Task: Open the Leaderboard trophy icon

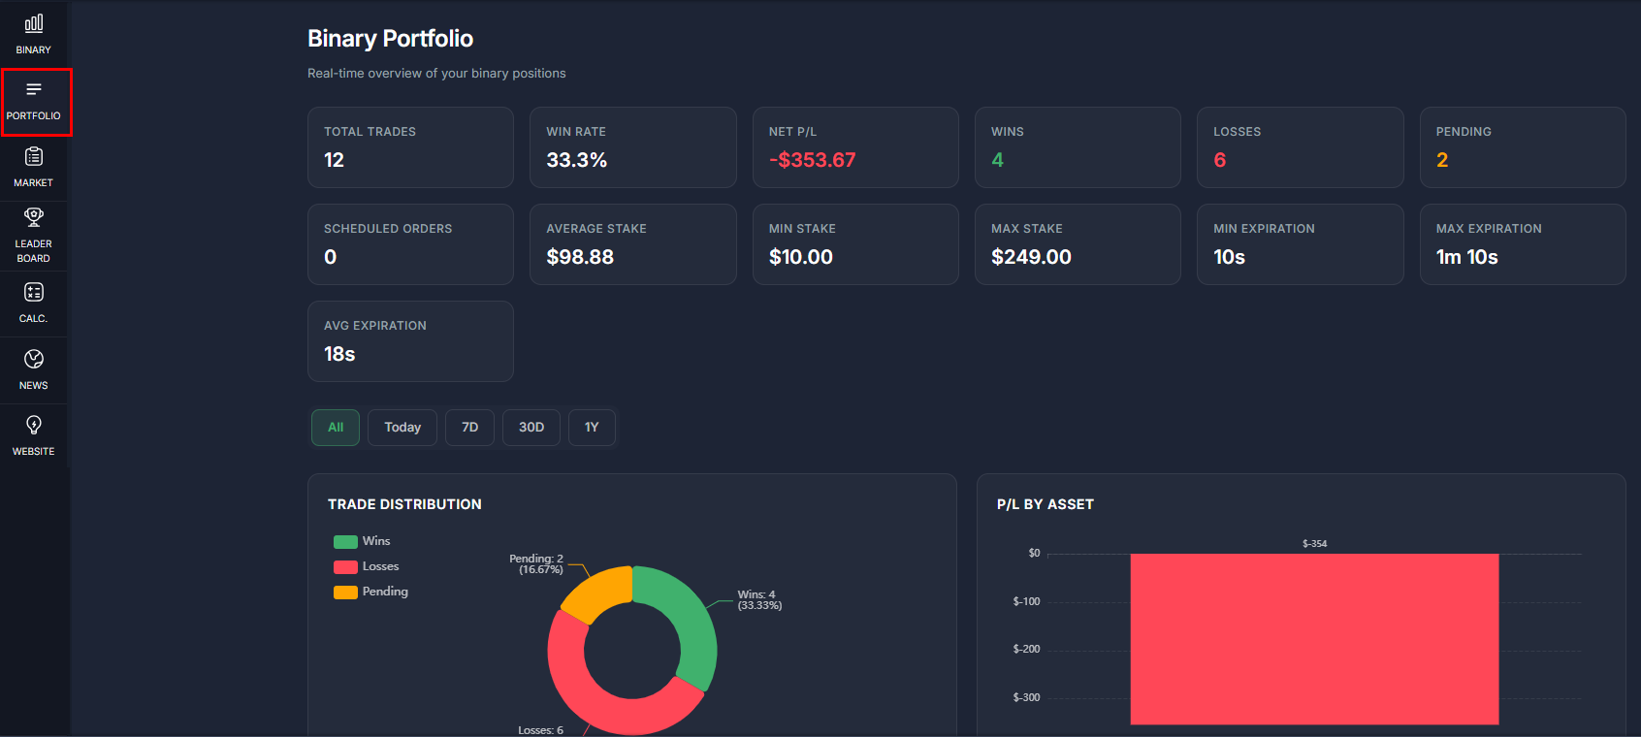Action: tap(34, 217)
